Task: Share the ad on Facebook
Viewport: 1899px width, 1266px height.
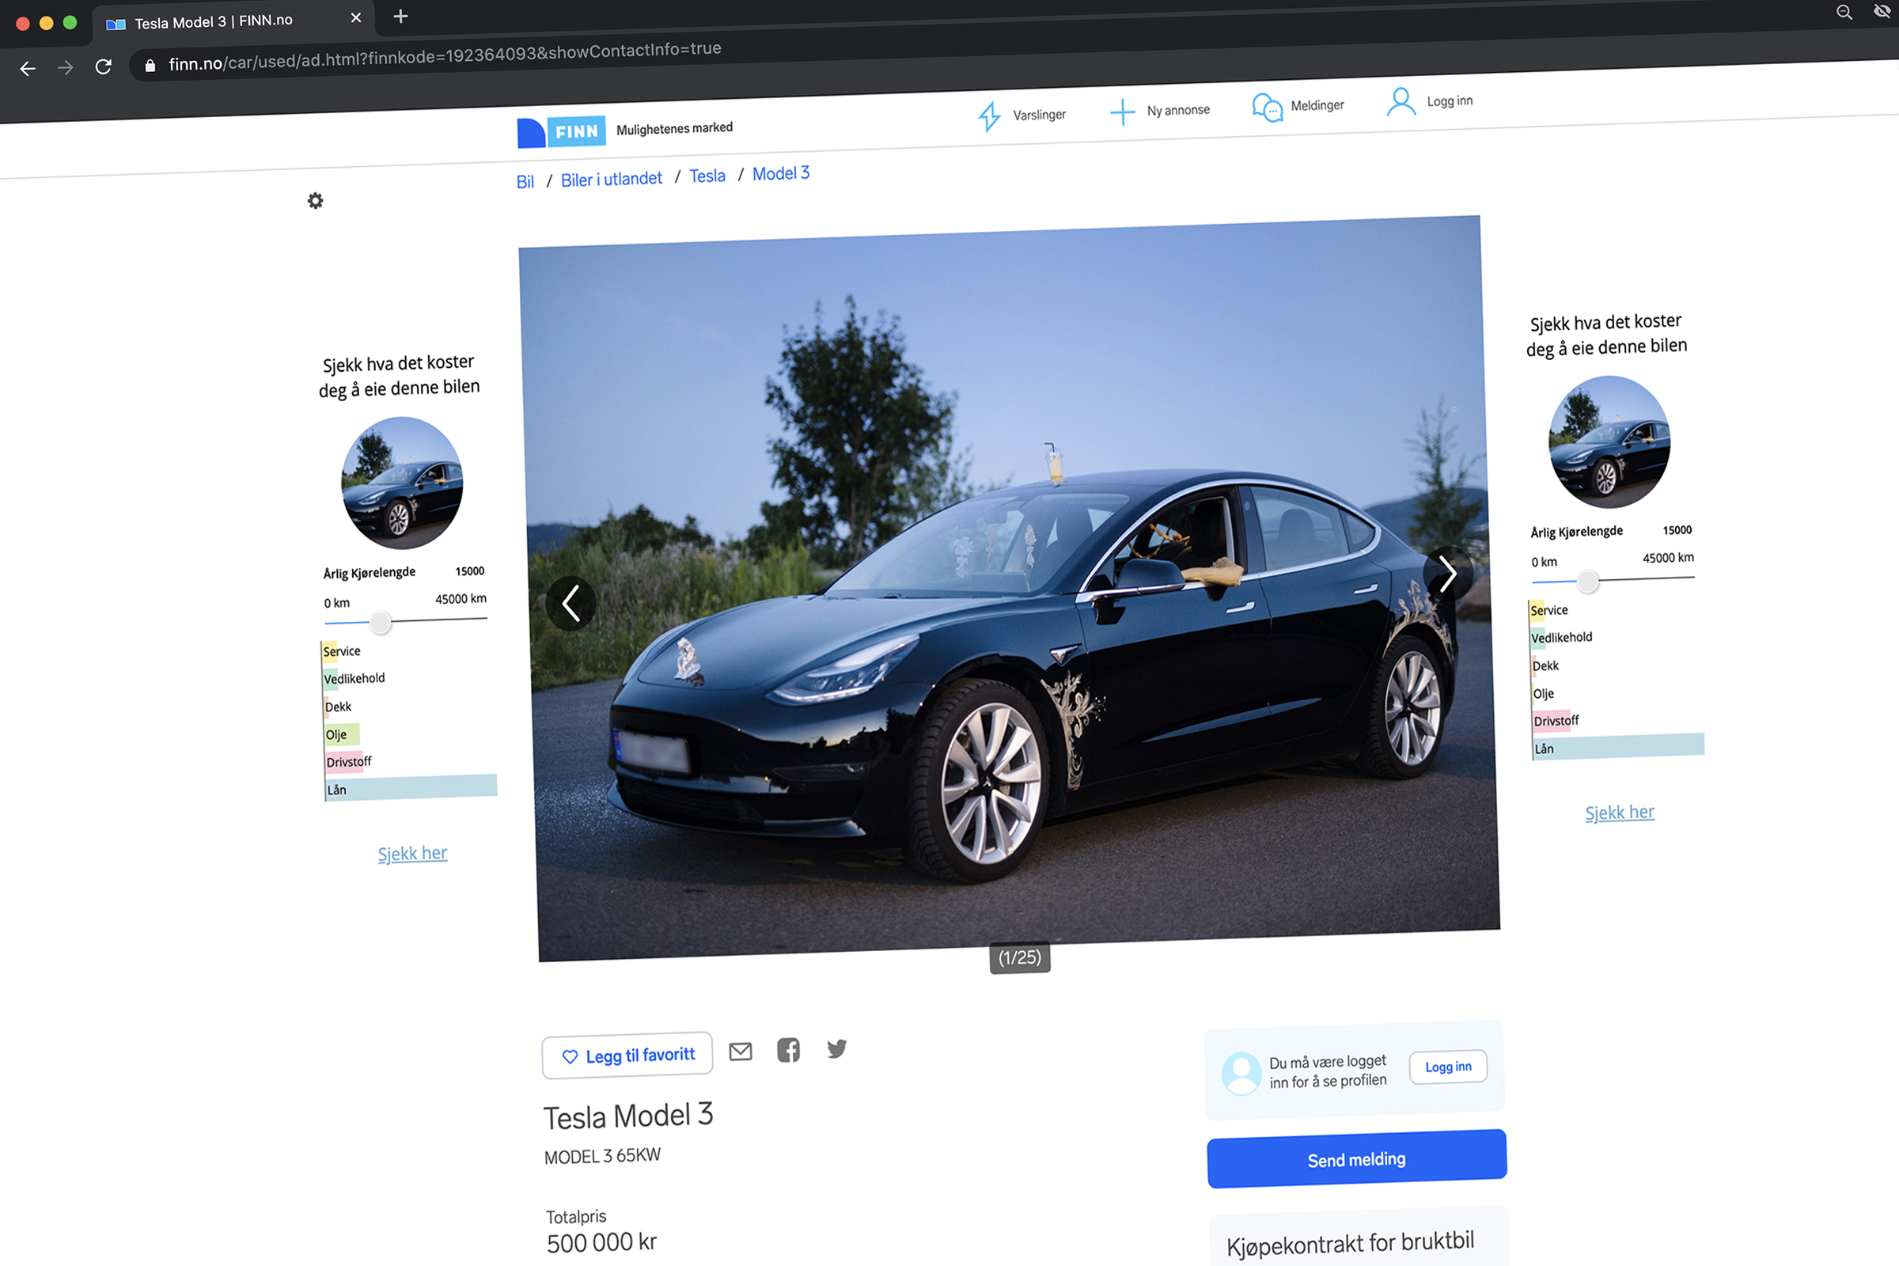Action: pyautogui.click(x=788, y=1050)
